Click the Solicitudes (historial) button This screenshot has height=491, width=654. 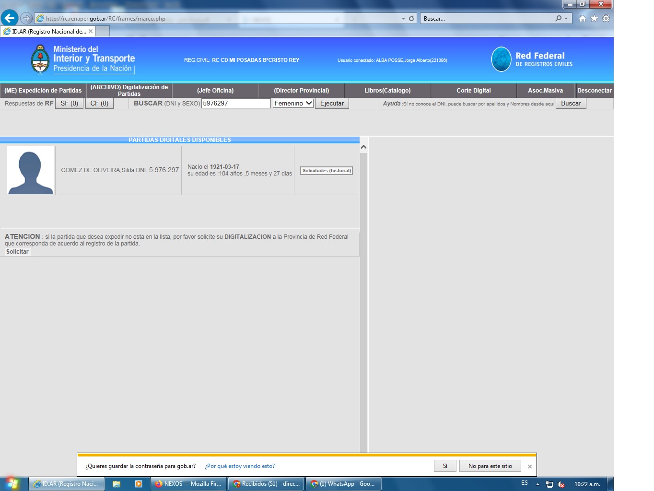327,171
